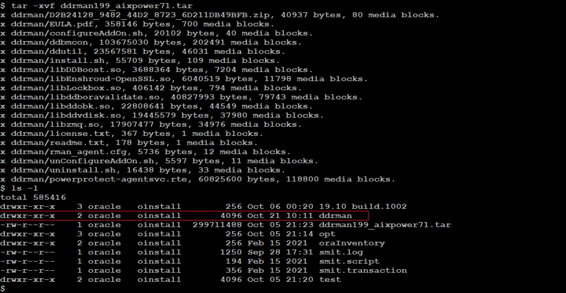
Task: Select the smit.script file name
Action: (x=349, y=261)
